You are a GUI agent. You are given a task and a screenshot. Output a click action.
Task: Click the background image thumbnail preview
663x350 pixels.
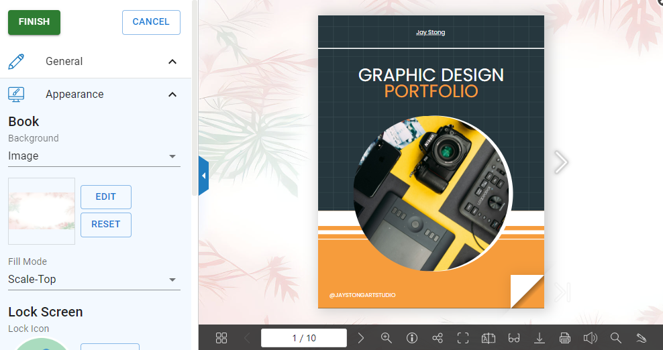[42, 211]
